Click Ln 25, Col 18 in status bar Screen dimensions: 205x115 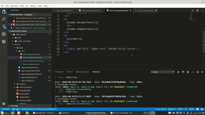161,109
